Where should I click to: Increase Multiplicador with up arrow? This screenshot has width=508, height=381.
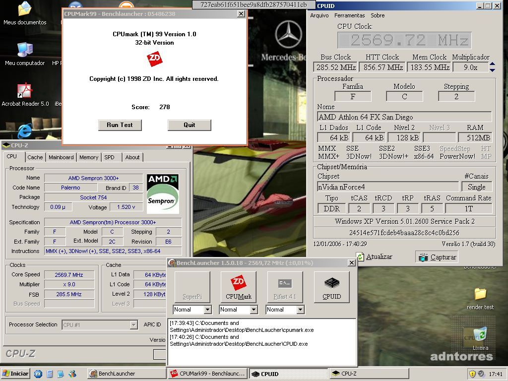click(x=492, y=64)
